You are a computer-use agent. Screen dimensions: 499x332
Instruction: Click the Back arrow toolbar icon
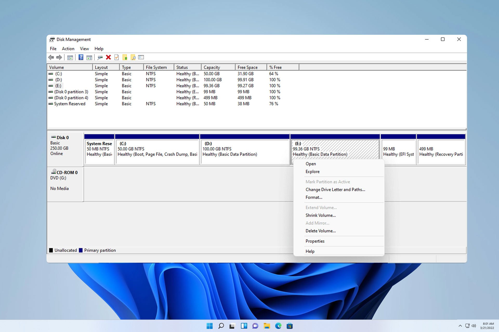pyautogui.click(x=51, y=57)
